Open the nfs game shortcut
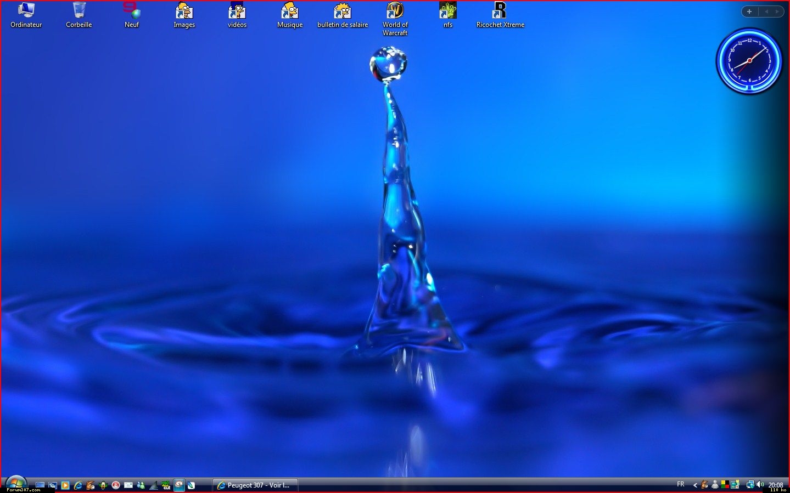The width and height of the screenshot is (790, 493). tap(447, 11)
